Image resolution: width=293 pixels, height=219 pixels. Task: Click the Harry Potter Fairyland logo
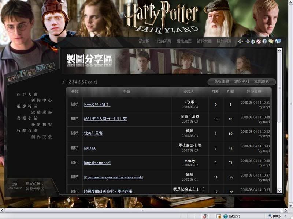pyautogui.click(x=162, y=18)
